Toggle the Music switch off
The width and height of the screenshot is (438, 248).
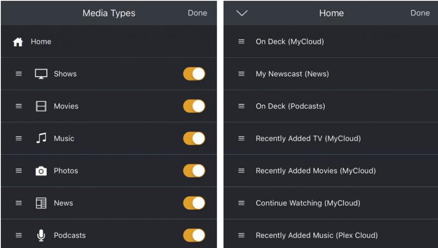(194, 139)
